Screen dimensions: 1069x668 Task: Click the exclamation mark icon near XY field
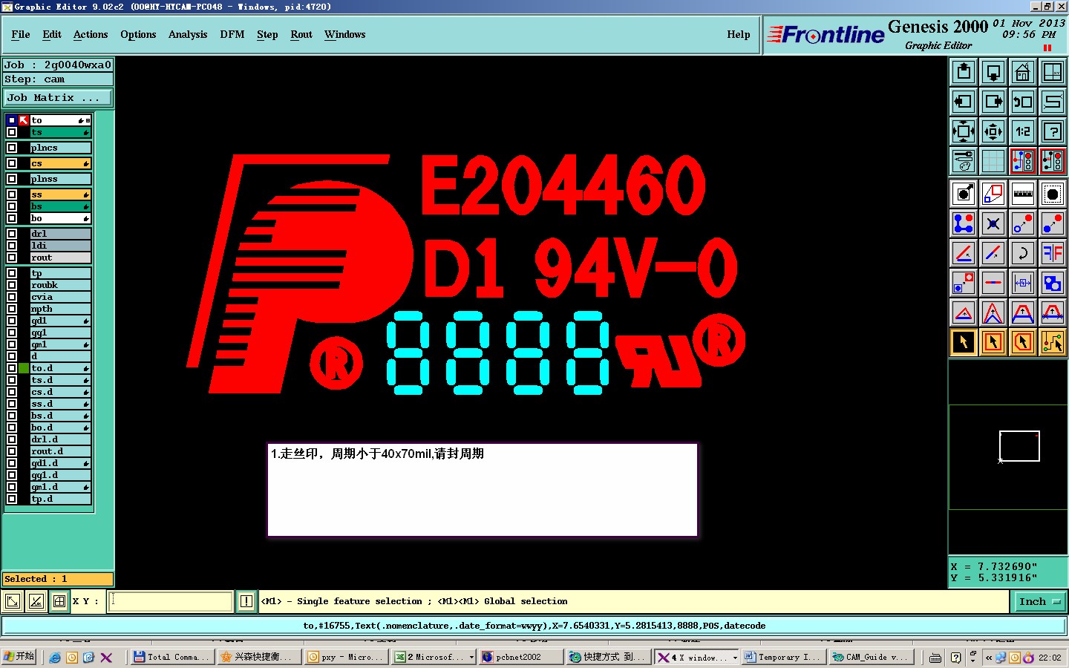pos(246,601)
